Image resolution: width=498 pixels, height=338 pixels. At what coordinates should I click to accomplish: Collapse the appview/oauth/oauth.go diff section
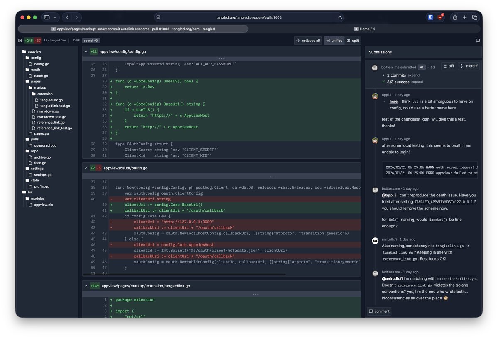tap(85, 168)
